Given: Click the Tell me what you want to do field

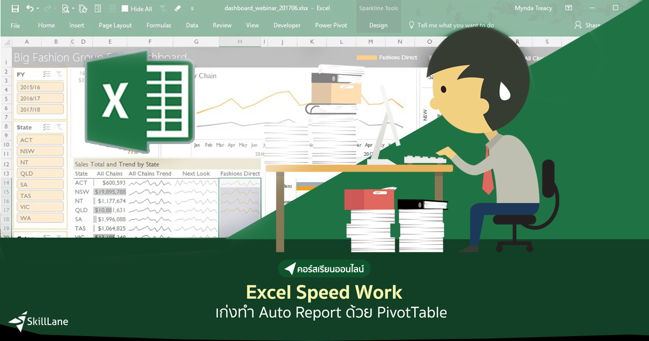Looking at the screenshot, I should [x=454, y=25].
